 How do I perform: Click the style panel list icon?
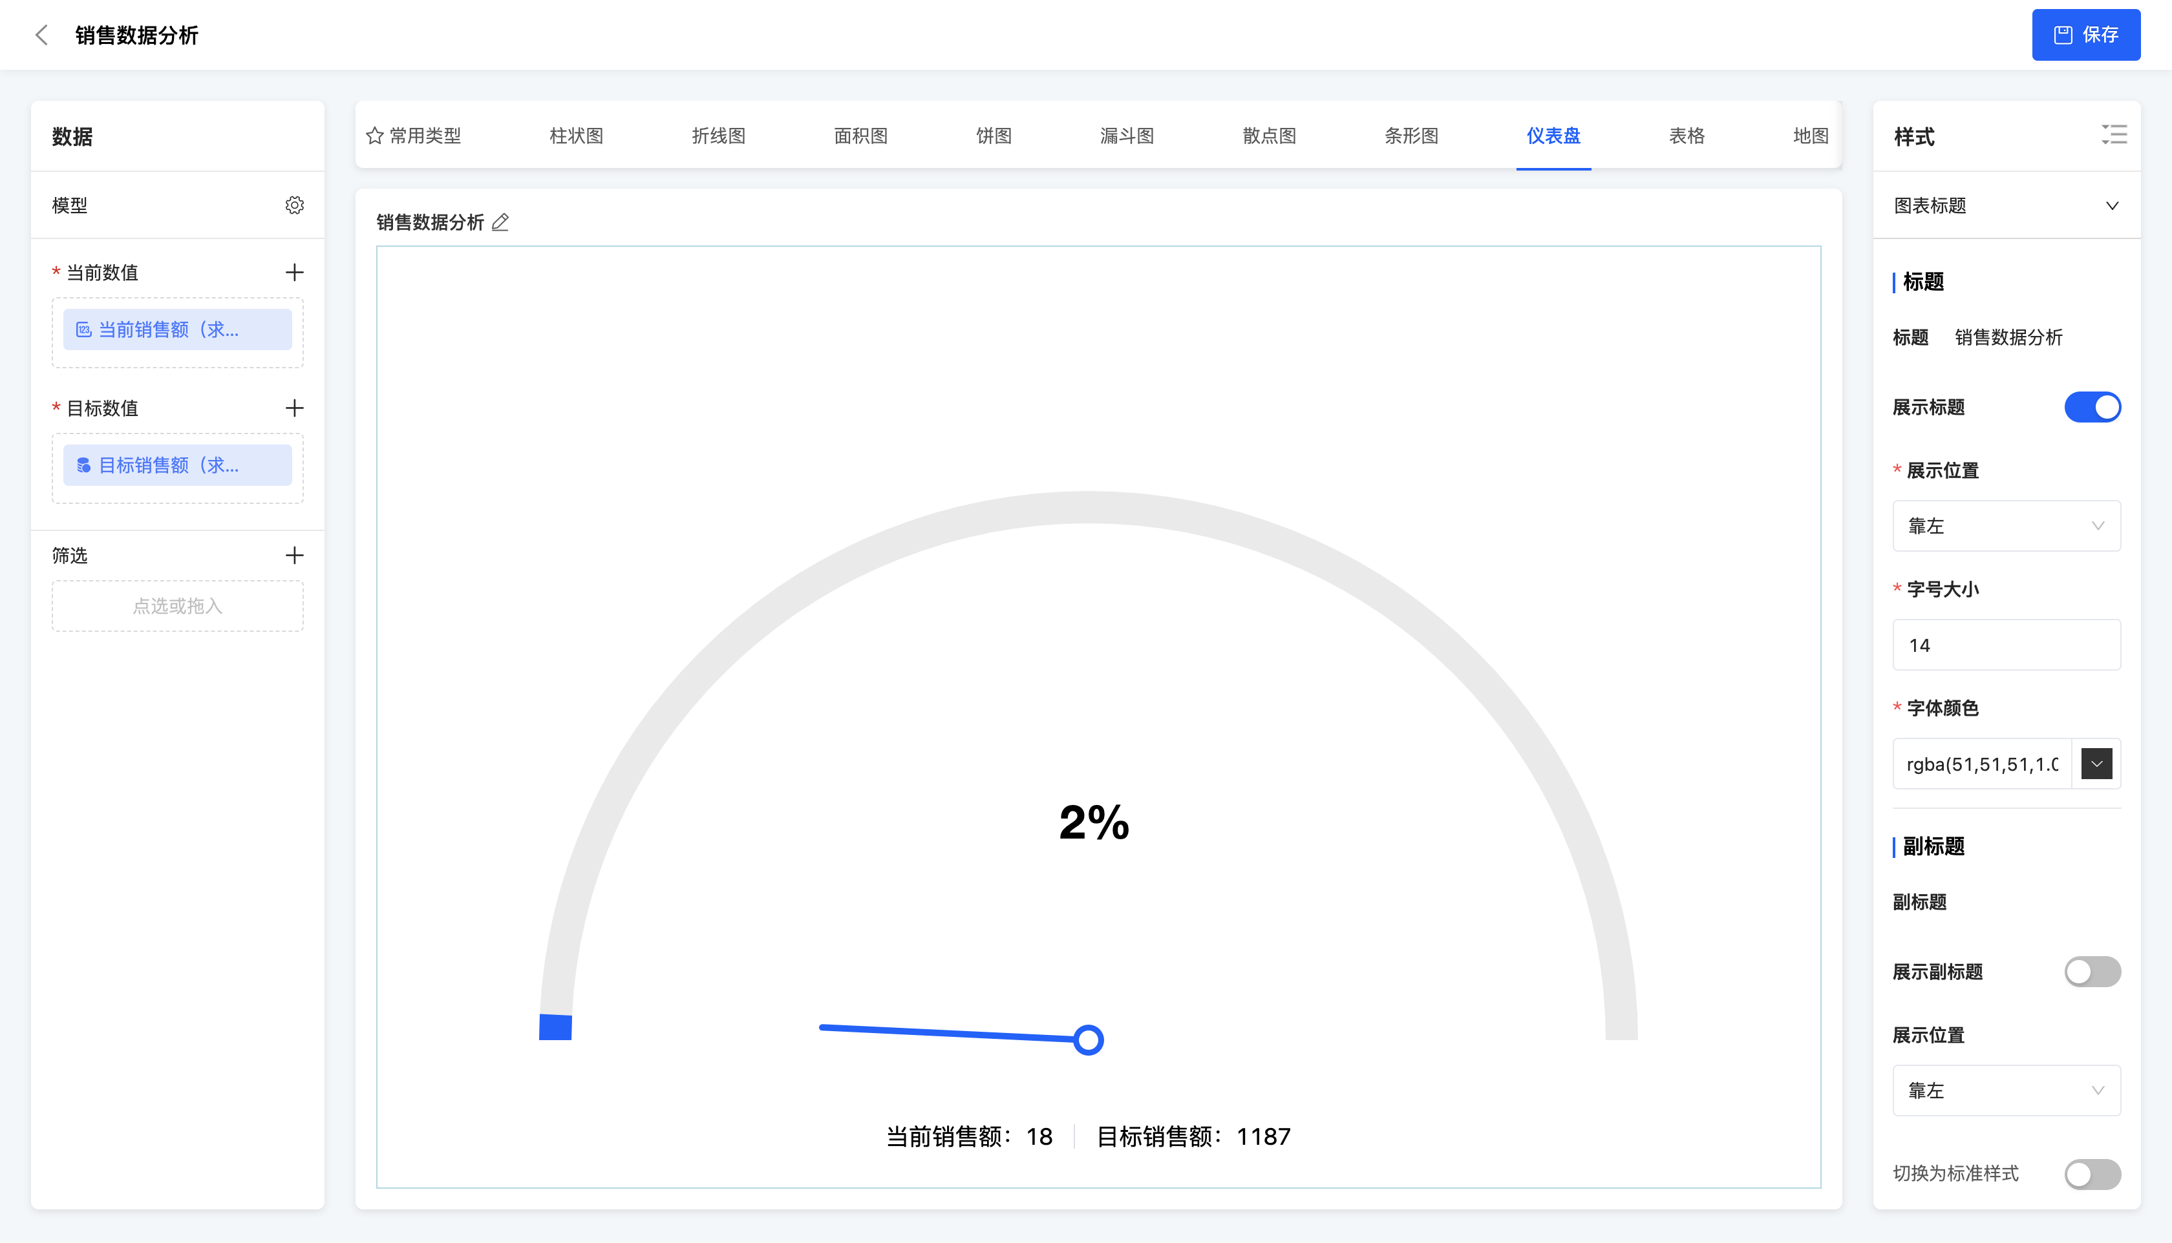(2114, 135)
